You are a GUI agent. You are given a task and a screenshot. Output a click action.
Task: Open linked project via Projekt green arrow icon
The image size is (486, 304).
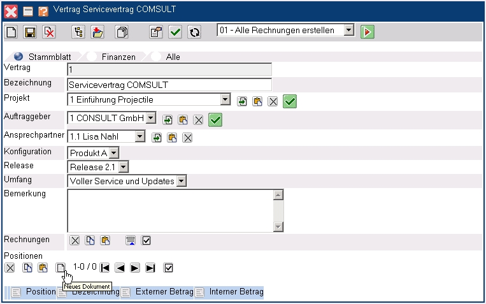242,101
